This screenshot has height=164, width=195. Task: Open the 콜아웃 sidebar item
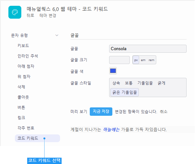click(x=23, y=97)
